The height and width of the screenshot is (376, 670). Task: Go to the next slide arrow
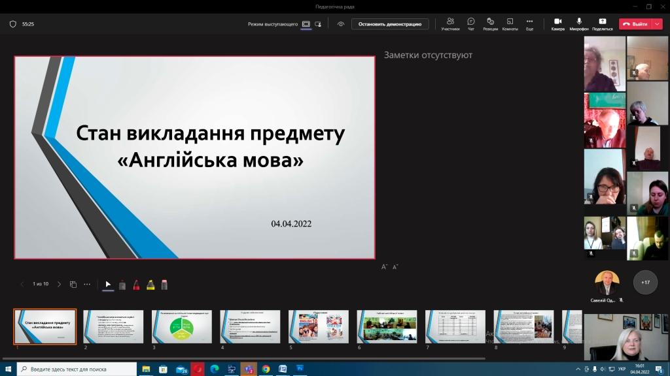tap(59, 285)
